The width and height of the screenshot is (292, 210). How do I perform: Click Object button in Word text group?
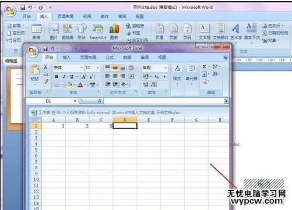[271, 40]
